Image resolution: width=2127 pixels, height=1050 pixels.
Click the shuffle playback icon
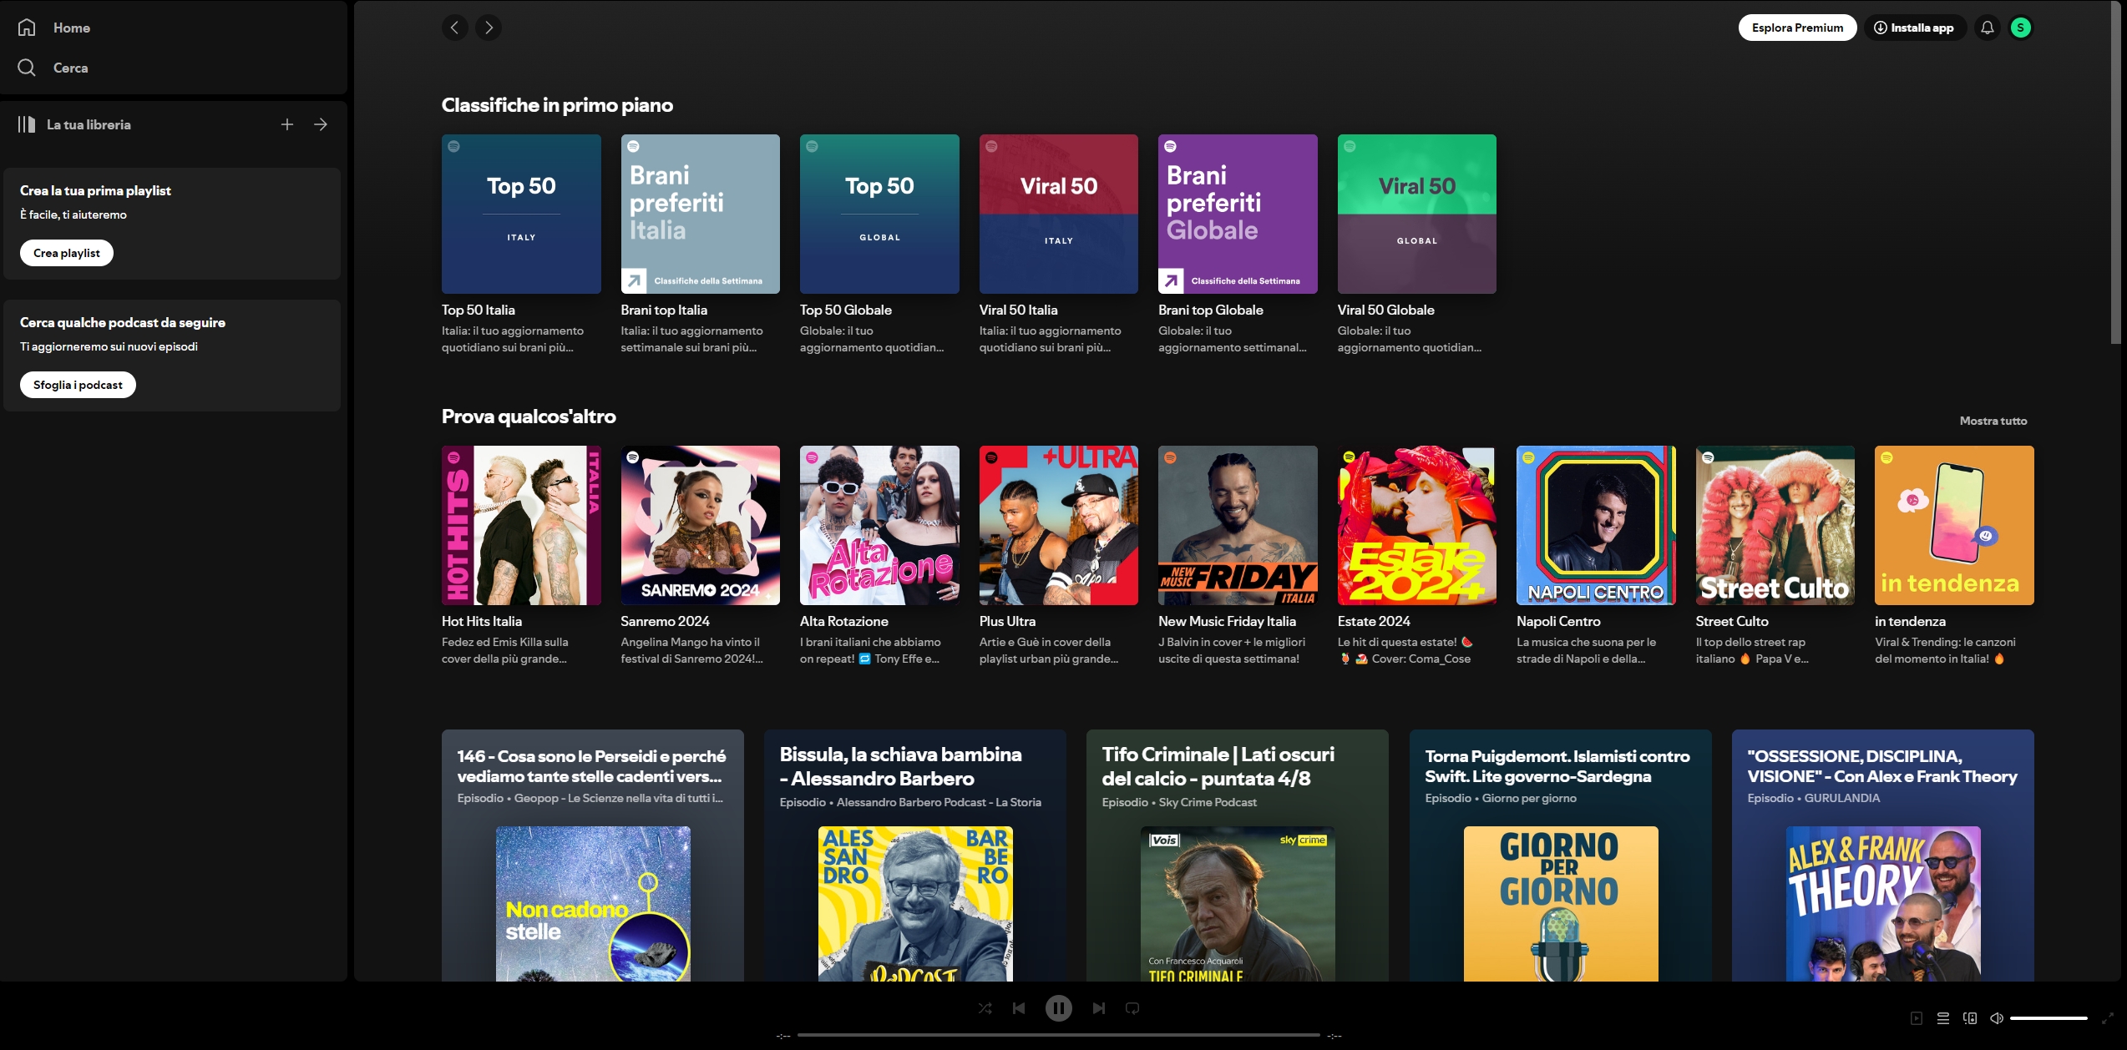(x=985, y=1008)
